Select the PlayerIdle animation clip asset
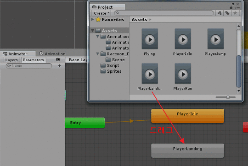The height and width of the screenshot is (166, 248). pos(183,42)
